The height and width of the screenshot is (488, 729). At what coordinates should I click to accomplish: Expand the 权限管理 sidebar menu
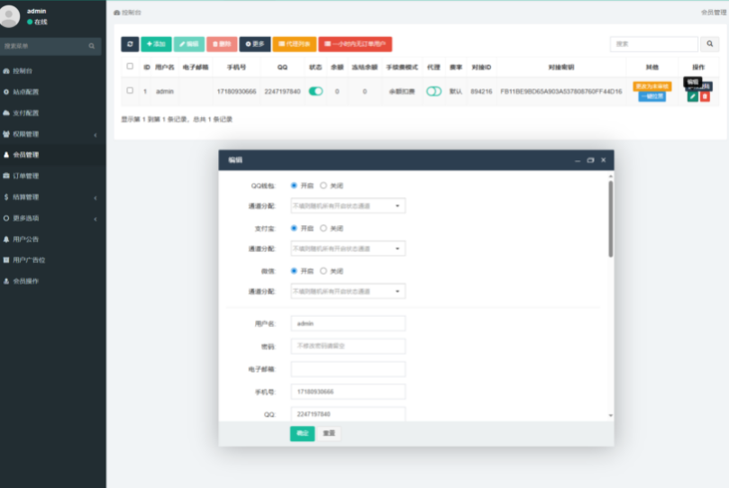(52, 134)
